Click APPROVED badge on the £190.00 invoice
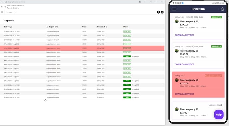The width and height of the screenshot is (229, 126). pyautogui.click(x=216, y=17)
